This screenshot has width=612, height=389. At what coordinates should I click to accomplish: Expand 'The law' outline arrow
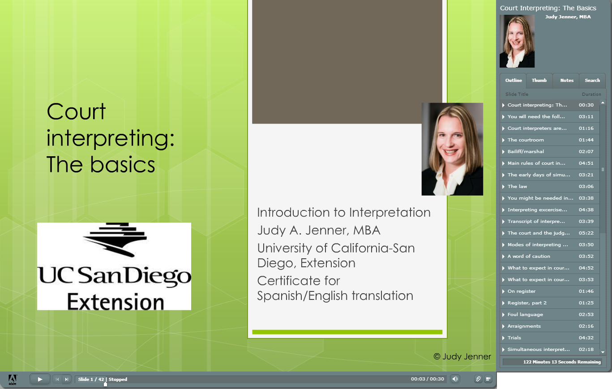point(504,187)
